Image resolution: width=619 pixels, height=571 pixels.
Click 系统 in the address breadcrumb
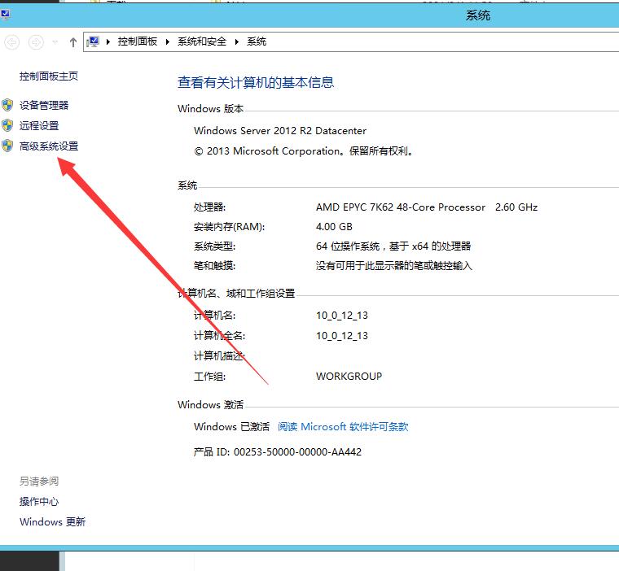click(257, 41)
